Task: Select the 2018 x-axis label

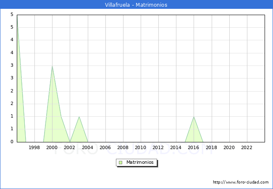Action: coord(211,148)
